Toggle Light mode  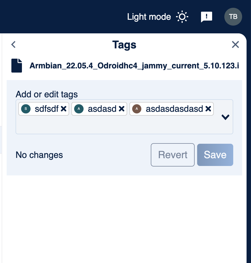149,17
